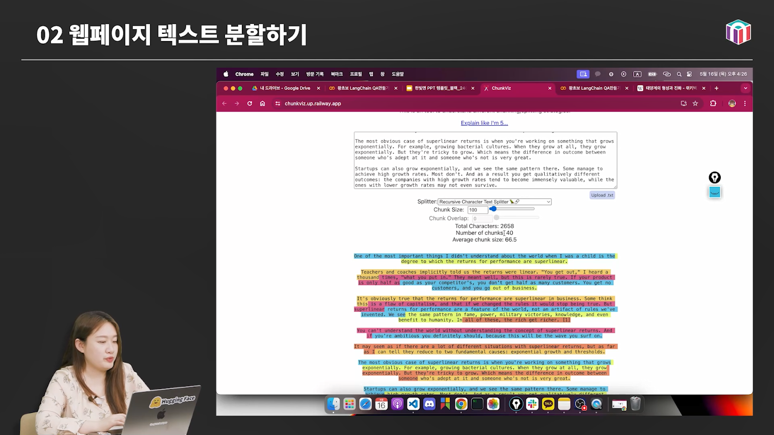Open Google Chrome from the Dock

(x=461, y=404)
